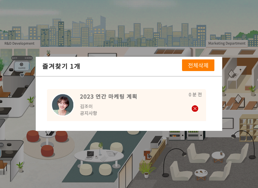This screenshot has width=258, height=188.
Task: Click the 김조이 오프라인 status label above the desk
Action: point(22,58)
